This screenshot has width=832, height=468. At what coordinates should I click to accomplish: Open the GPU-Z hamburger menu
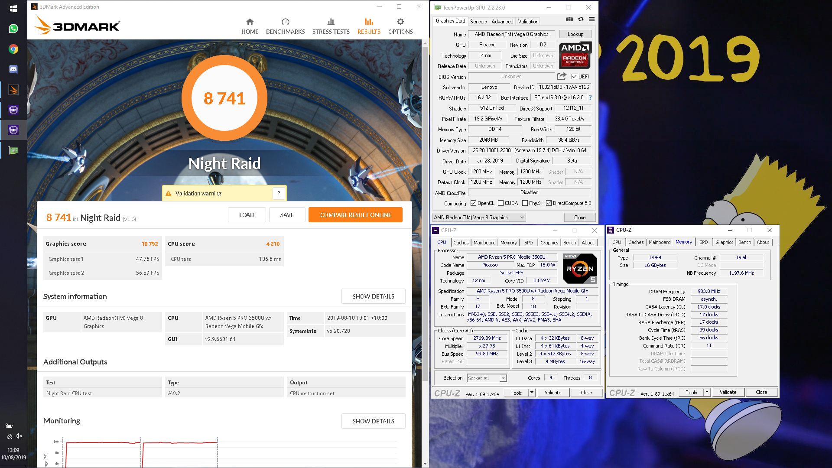tap(591, 19)
